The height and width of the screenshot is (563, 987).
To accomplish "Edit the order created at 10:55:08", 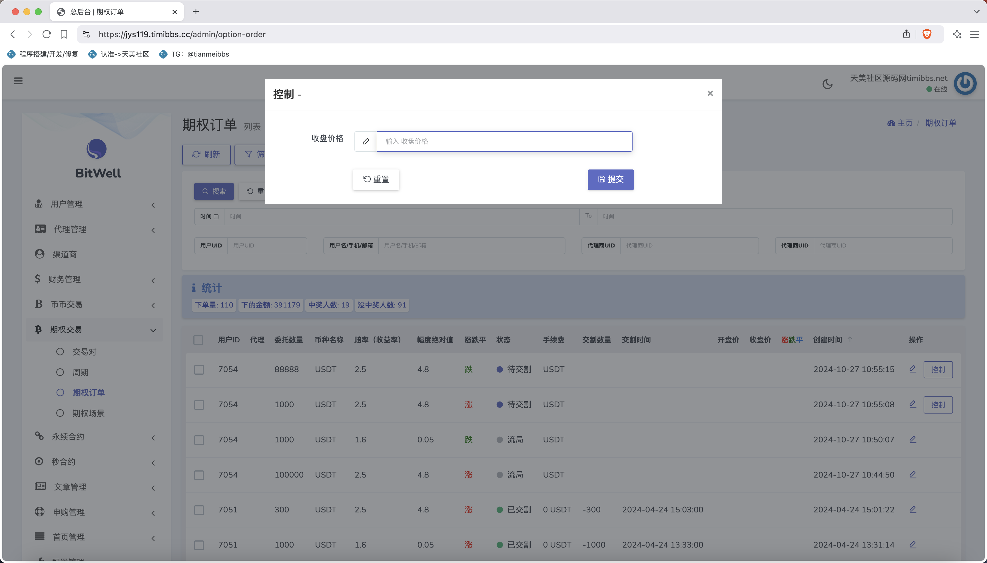I will tap(913, 404).
